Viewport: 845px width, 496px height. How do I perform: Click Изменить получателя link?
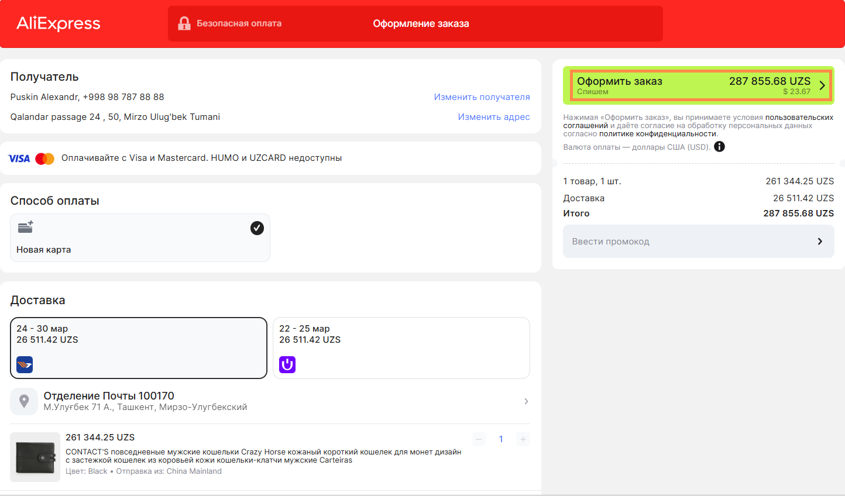[482, 97]
